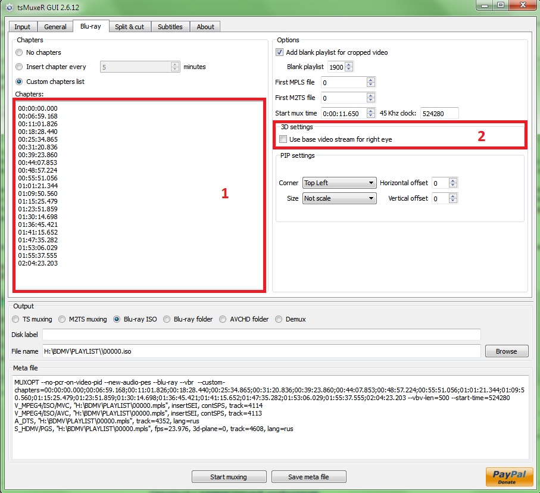
Task: Click Start muxing button
Action: click(229, 477)
